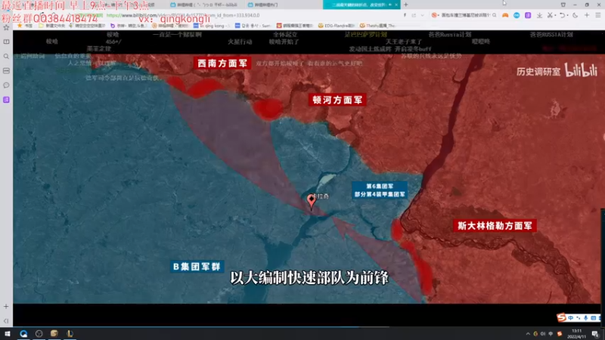Open the reading-list panel icon in sidebar

6,42
